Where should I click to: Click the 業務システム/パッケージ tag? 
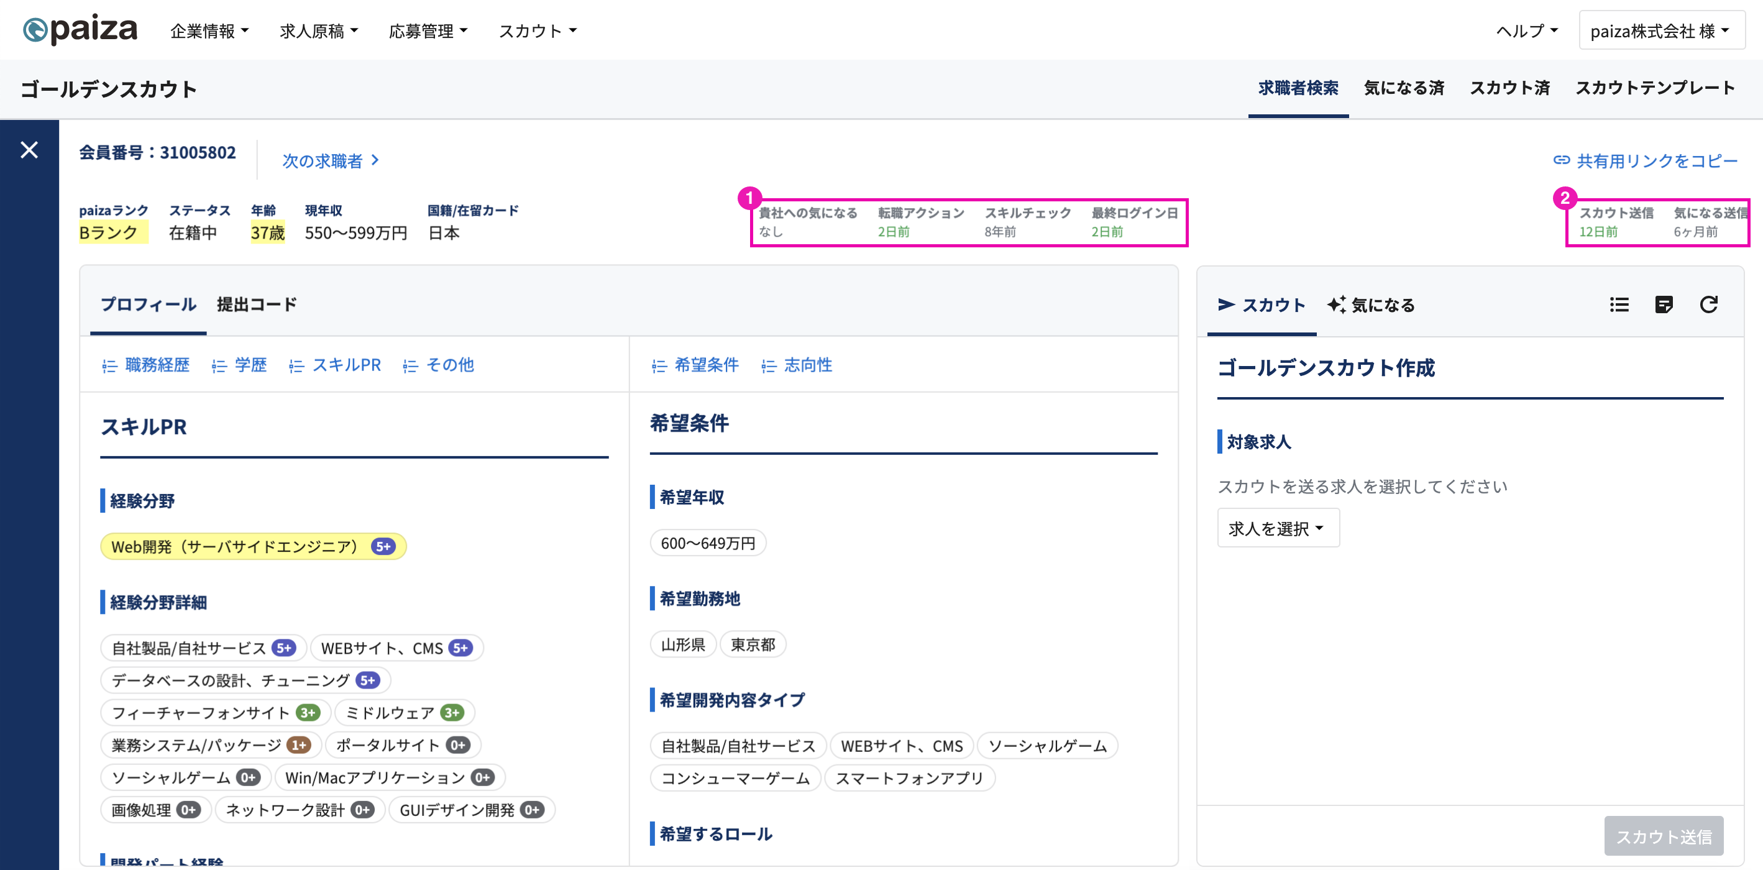pos(211,744)
